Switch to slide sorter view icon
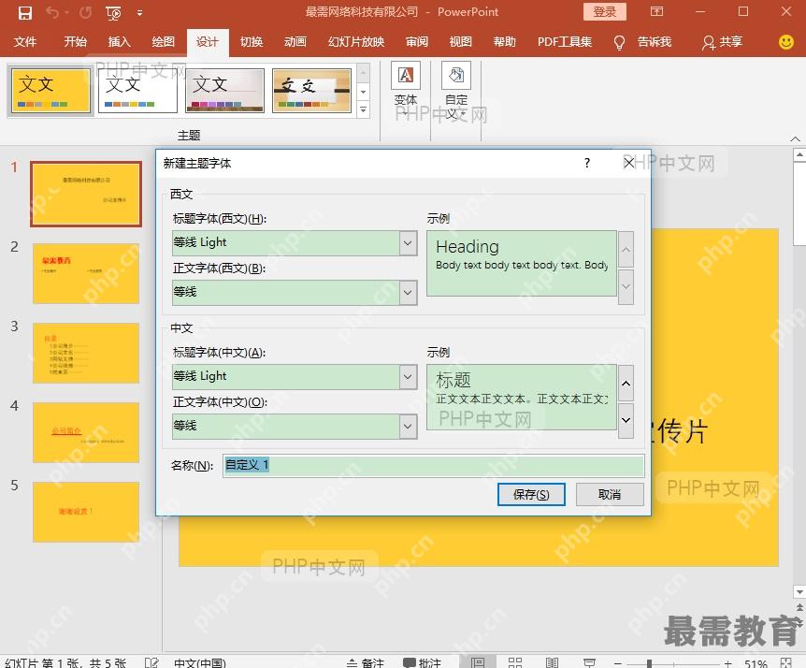 (515, 662)
